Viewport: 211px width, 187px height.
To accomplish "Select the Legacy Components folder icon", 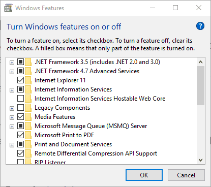I will [28, 108].
